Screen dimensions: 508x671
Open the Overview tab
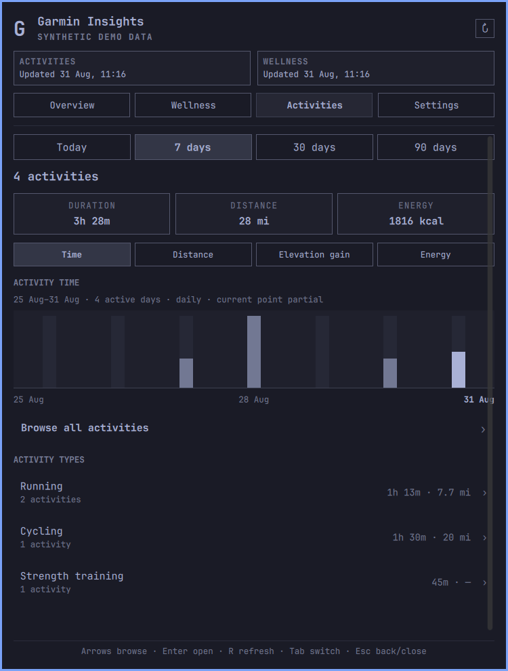72,105
